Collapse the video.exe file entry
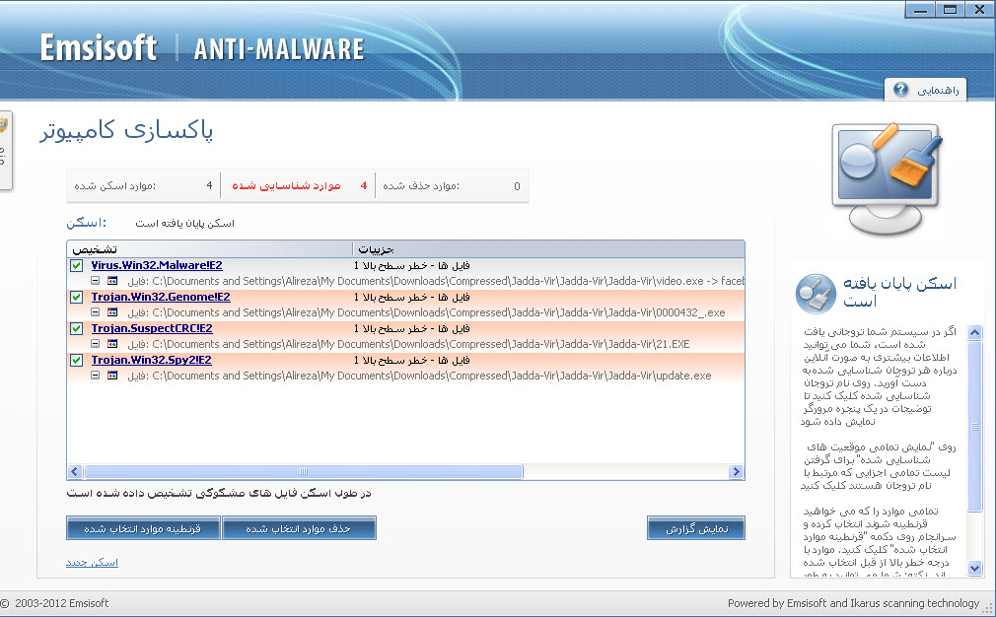This screenshot has width=996, height=617. (95, 281)
